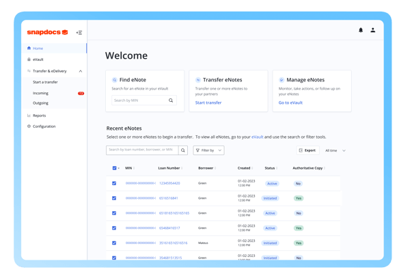Collapse the Transfer & eDelivery section

click(x=81, y=71)
